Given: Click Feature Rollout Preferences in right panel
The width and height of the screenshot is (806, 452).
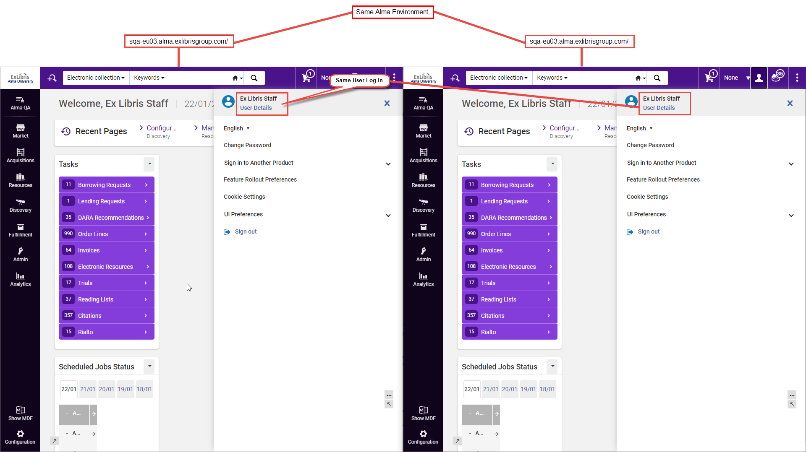Looking at the screenshot, I should click(663, 180).
